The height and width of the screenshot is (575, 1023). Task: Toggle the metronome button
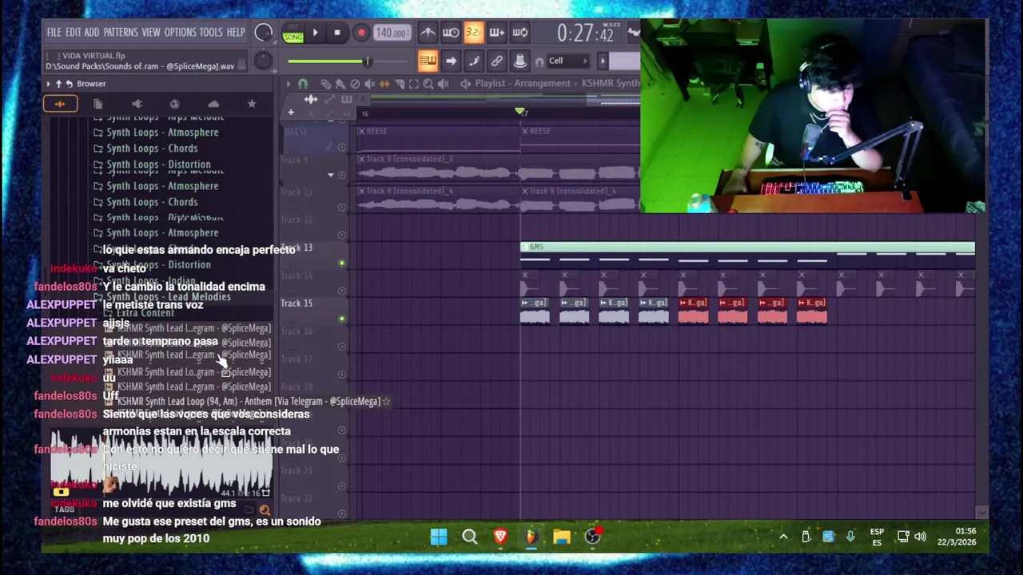click(428, 33)
